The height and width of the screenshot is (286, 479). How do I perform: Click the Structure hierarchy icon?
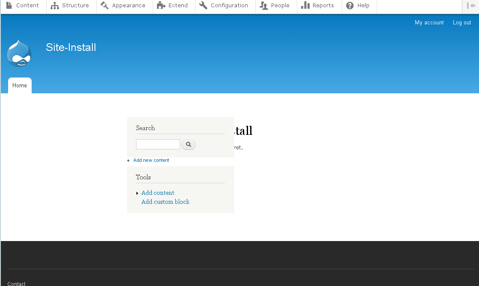[x=55, y=6]
